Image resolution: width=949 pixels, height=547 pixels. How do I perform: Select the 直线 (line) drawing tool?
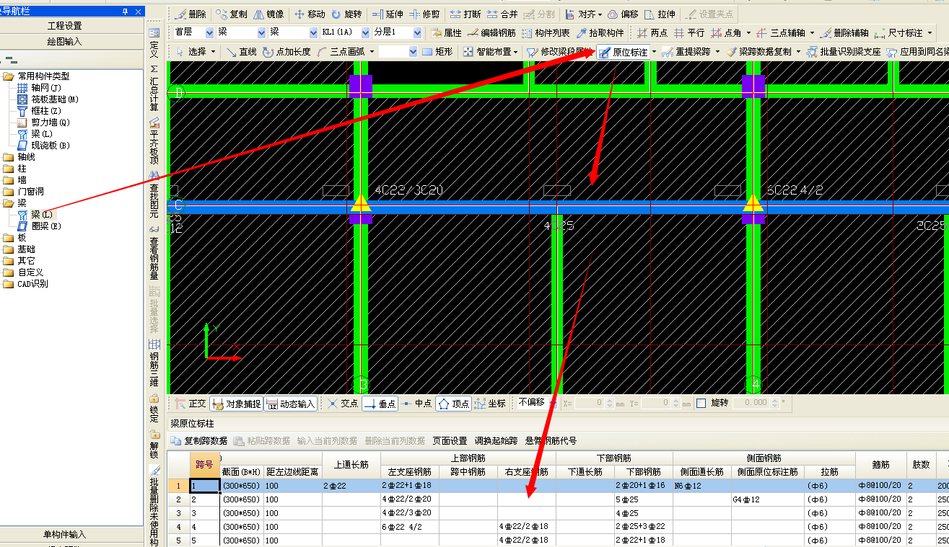click(x=241, y=52)
